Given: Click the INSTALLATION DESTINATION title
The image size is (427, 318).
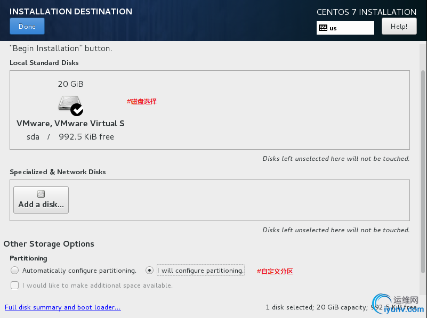Looking at the screenshot, I should (x=71, y=11).
